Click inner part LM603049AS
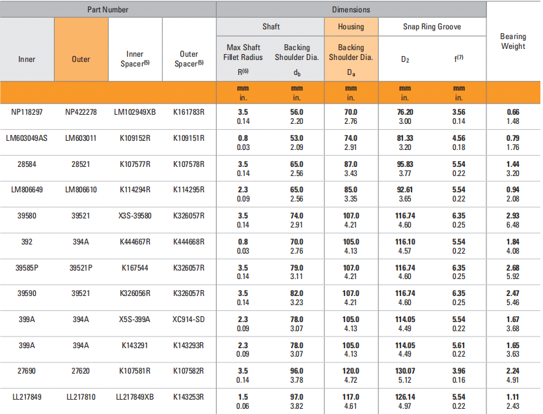 pyautogui.click(x=27, y=138)
